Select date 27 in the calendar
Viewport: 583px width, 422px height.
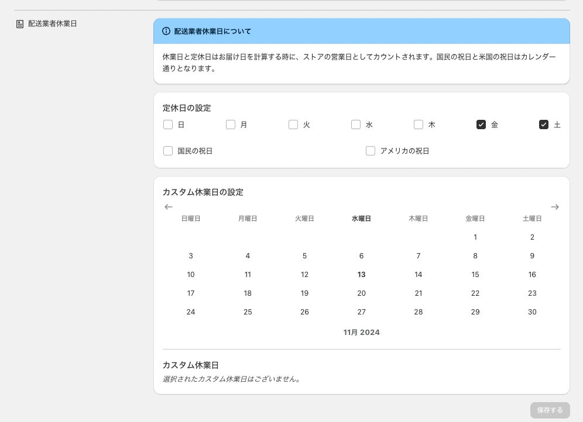click(361, 312)
